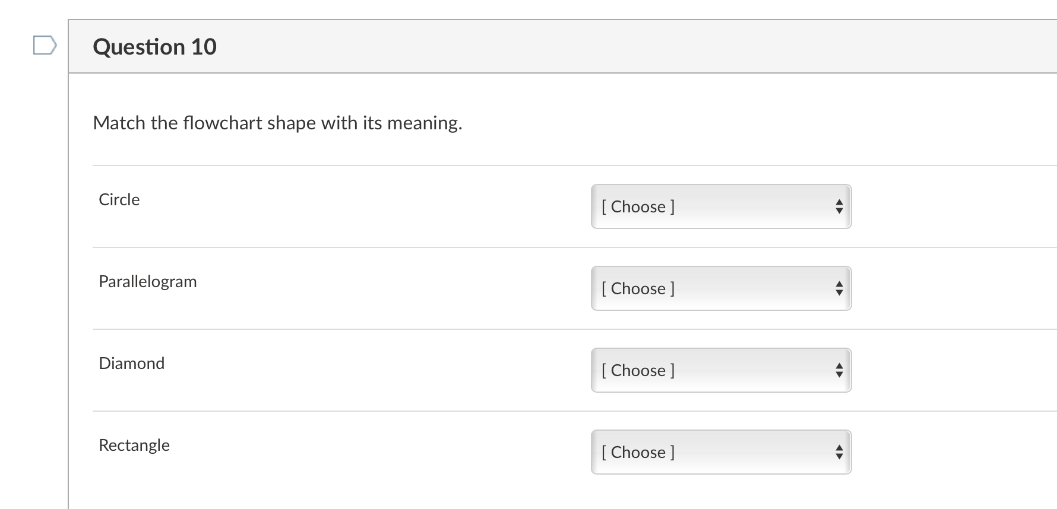This screenshot has height=509, width=1057.
Task: Click the arrow icon on Diamond's dropdown
Action: (838, 370)
